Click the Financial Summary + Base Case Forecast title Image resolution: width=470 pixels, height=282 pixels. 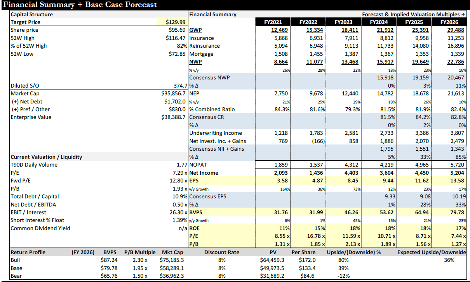pyautogui.click(x=80, y=5)
